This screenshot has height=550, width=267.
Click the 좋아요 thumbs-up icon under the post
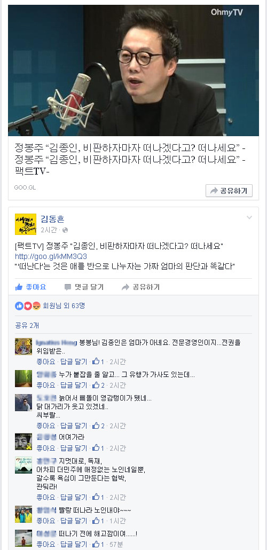pyautogui.click(x=19, y=287)
